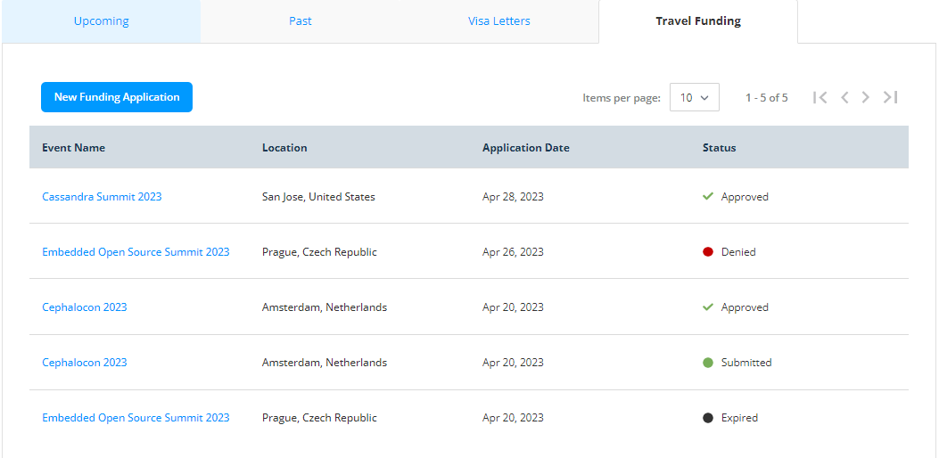
Task: Click the green Submitted status dot
Action: [708, 363]
